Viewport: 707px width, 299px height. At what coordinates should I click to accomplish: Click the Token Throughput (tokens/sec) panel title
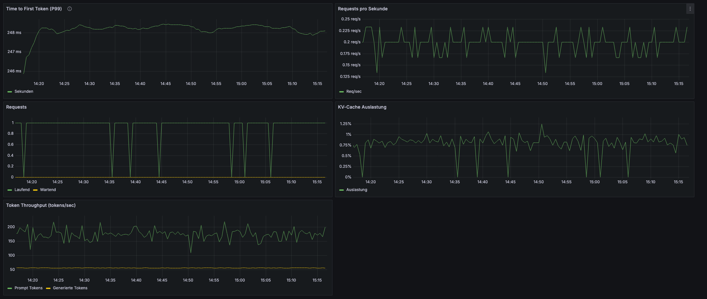(41, 205)
